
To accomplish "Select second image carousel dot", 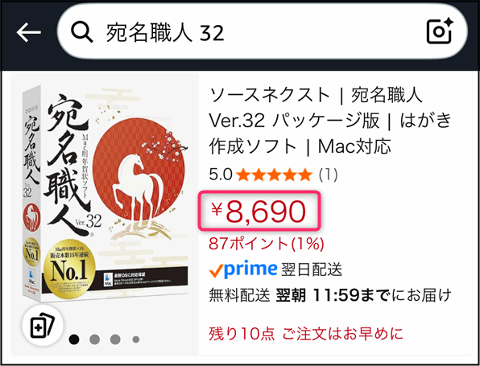I will [94, 339].
